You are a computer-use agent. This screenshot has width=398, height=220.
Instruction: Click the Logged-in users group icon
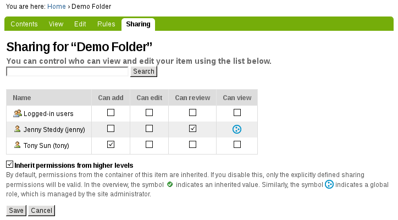coord(18,113)
